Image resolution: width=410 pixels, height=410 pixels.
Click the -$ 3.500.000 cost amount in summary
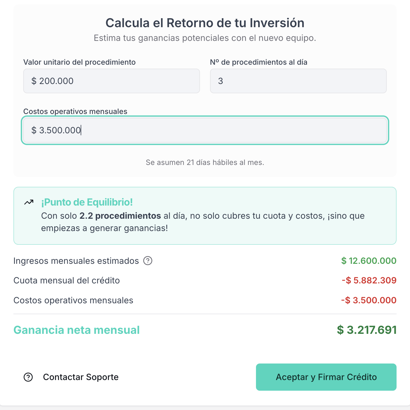click(x=369, y=300)
